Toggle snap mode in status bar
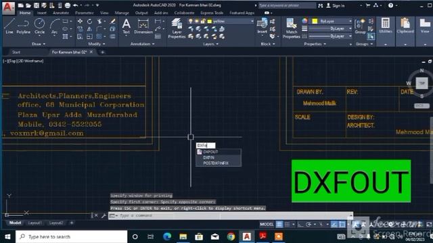Screen dimensions: 433x243 click(x=287, y=224)
